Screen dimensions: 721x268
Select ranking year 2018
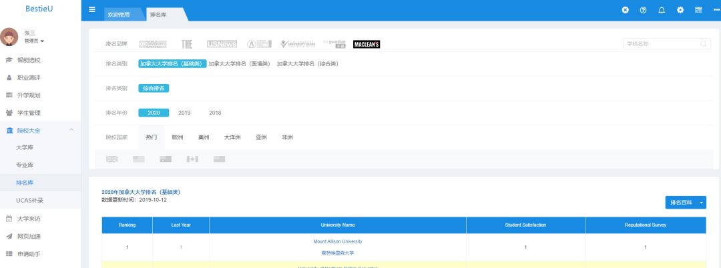(215, 113)
